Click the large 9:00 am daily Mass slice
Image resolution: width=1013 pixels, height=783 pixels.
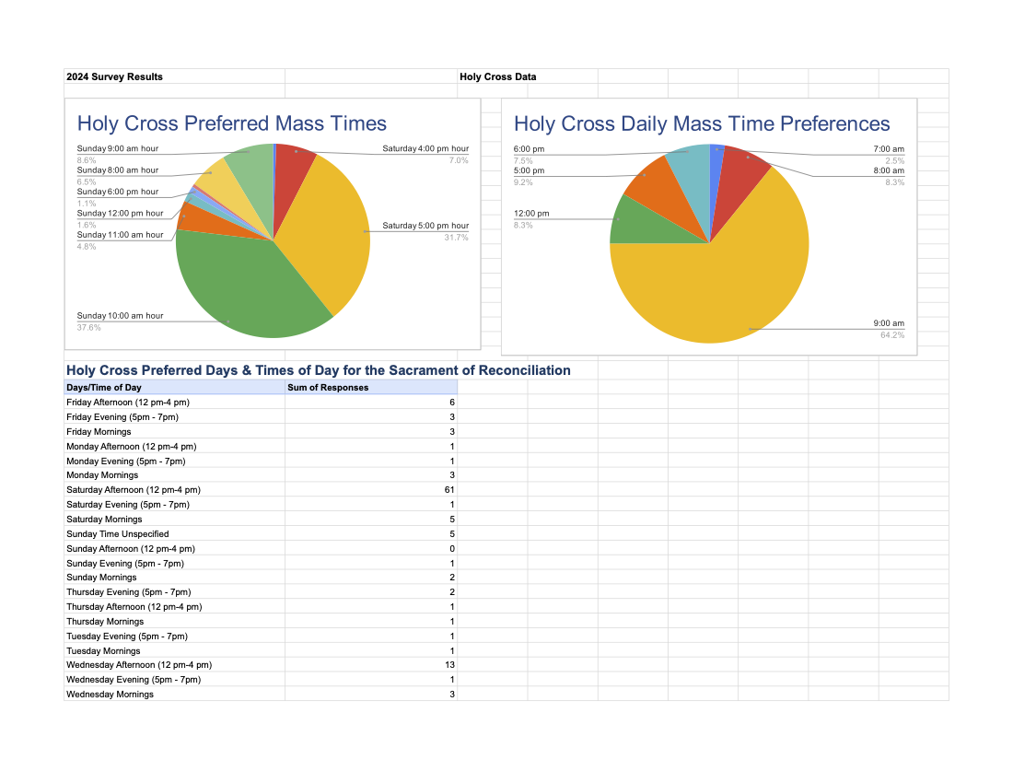tap(728, 286)
